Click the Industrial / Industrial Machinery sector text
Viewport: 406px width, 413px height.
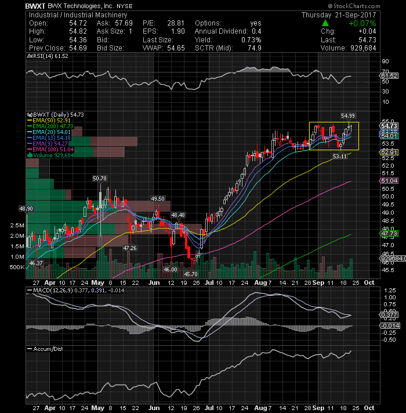coord(78,15)
